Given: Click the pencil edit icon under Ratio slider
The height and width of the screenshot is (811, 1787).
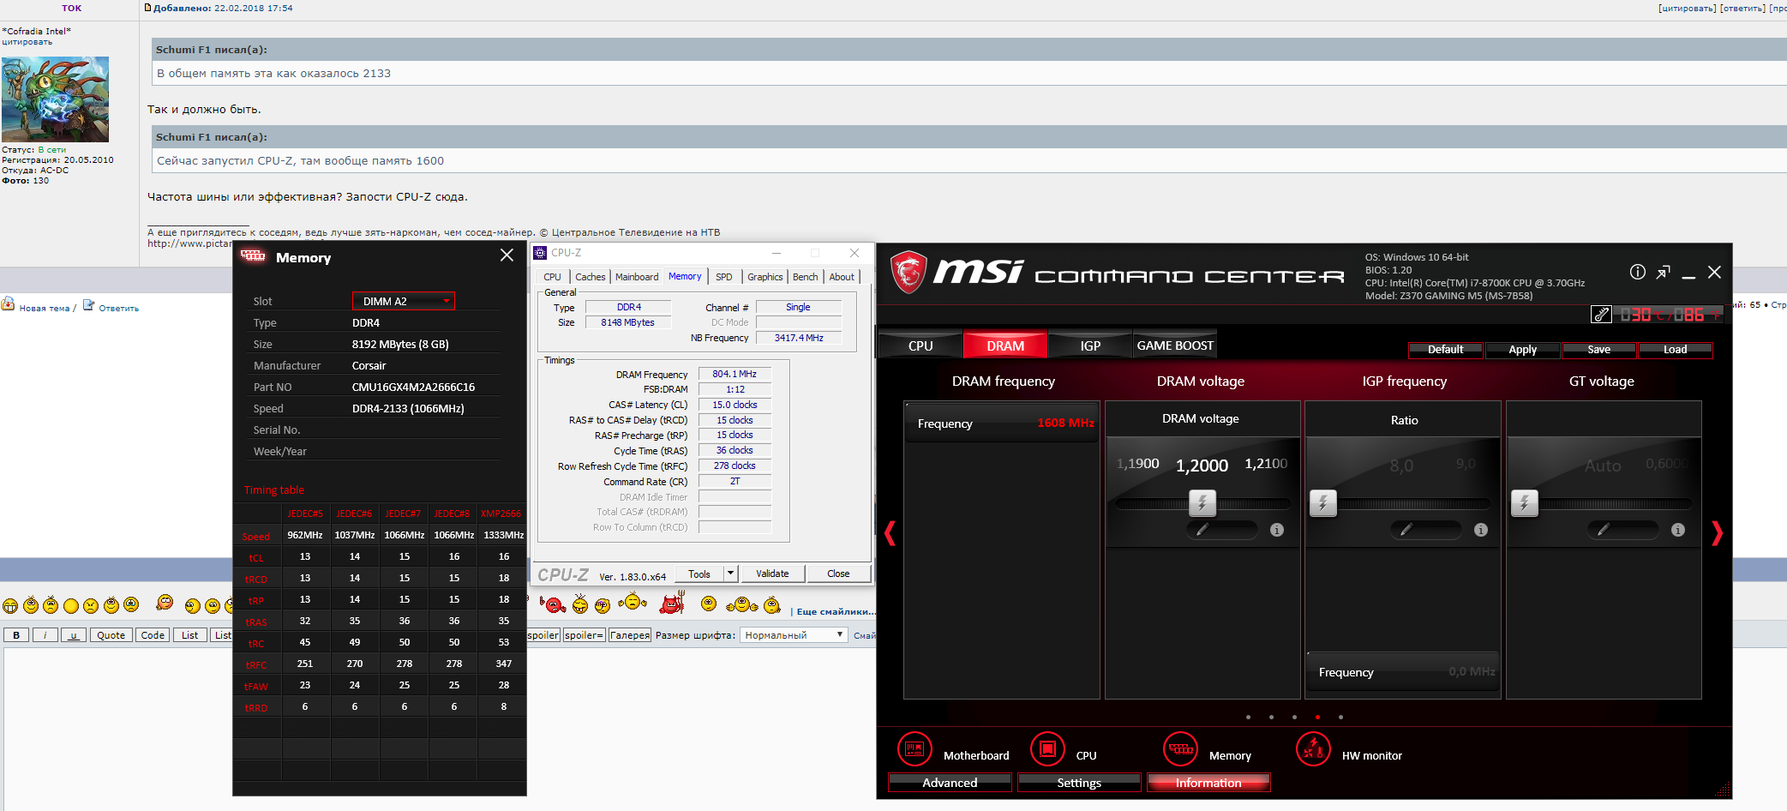Looking at the screenshot, I should tap(1406, 530).
